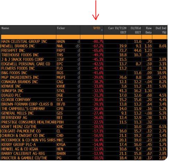The width and height of the screenshot is (169, 162).
Task: Select B&G FOODS INC name
Action: pos(14,73)
